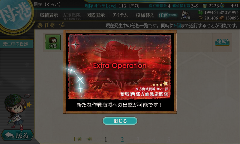Screen dimensions: 240x144
Task: Select the 発生中の任務 sidebar tab
Action: (16, 44)
